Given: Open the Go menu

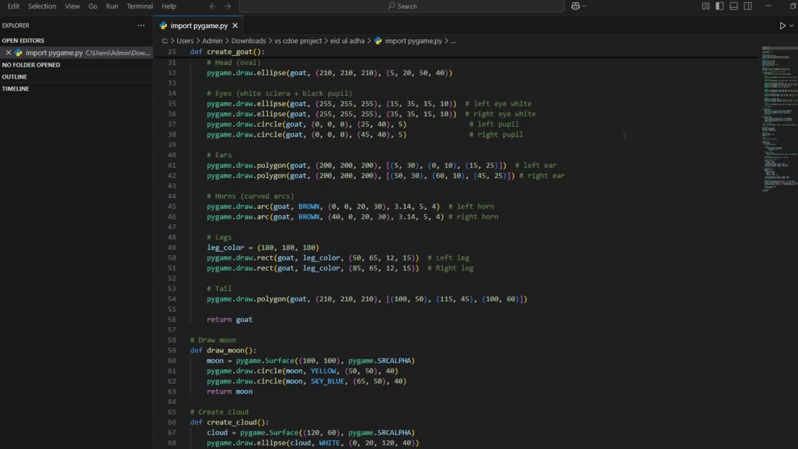Looking at the screenshot, I should tap(93, 6).
